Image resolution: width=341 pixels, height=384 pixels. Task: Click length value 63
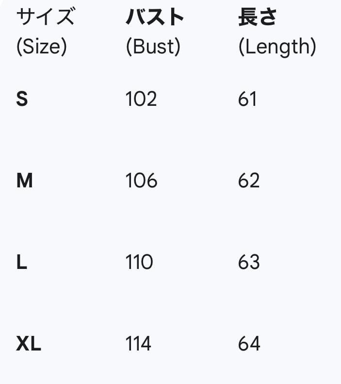point(249,263)
